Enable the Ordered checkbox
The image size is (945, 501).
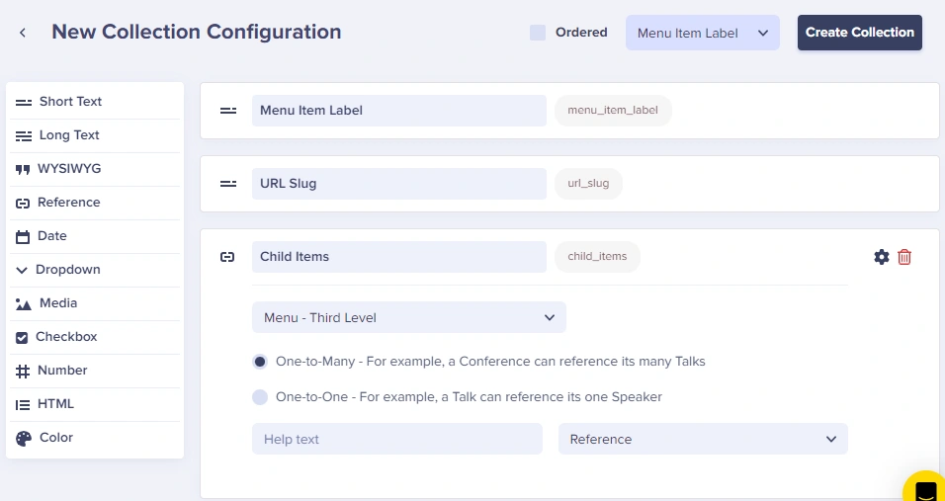[x=538, y=33]
